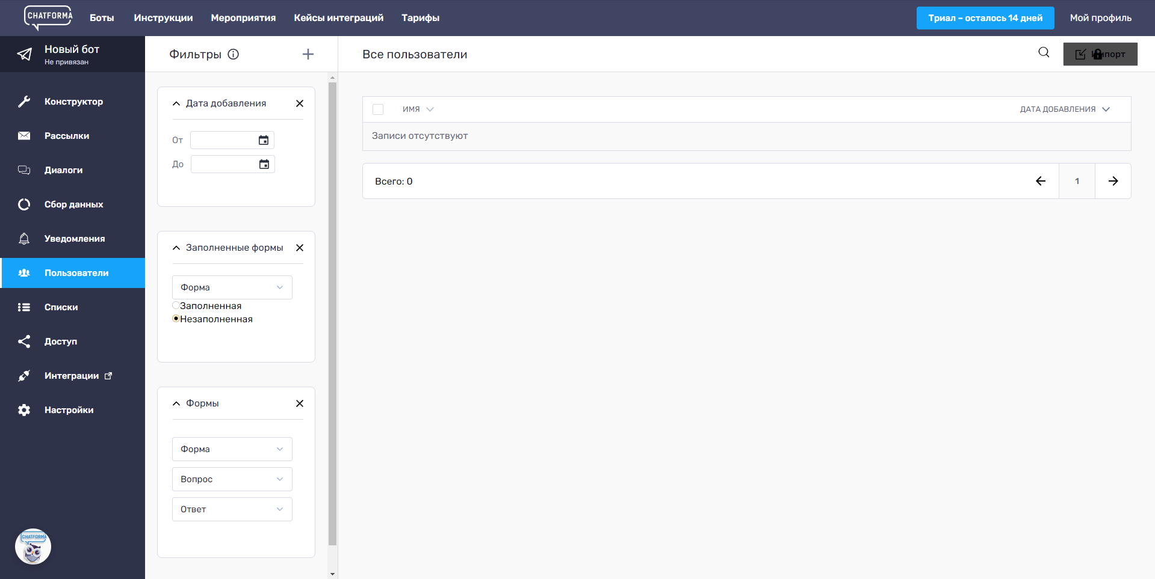1155x579 pixels.
Task: Click the Всего: 0 total text
Action: click(394, 181)
